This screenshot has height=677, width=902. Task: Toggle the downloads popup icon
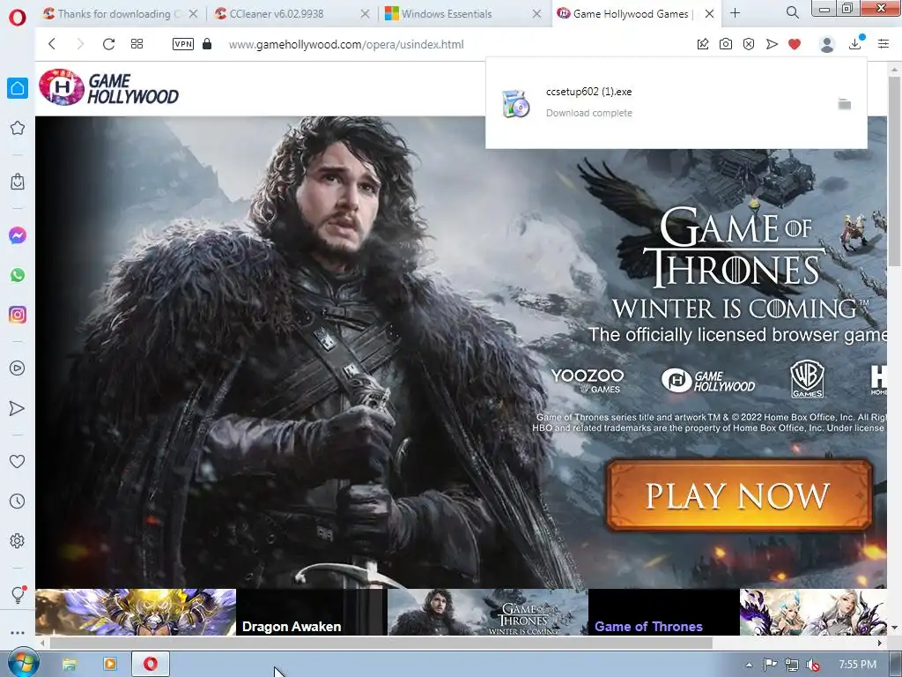[x=855, y=44]
